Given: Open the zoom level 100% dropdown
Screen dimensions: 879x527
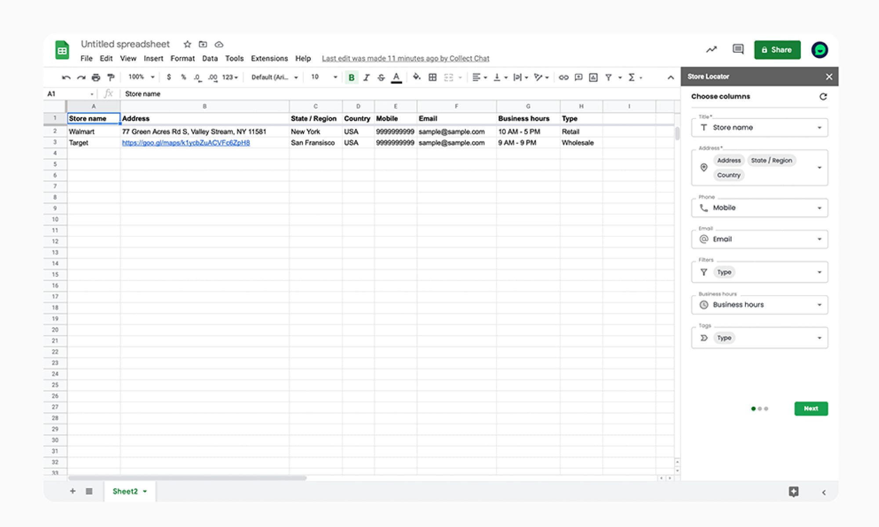Looking at the screenshot, I should [x=141, y=77].
